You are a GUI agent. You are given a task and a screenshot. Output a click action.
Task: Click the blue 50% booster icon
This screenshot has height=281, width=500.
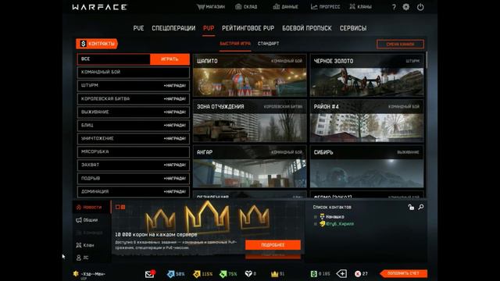(170, 274)
